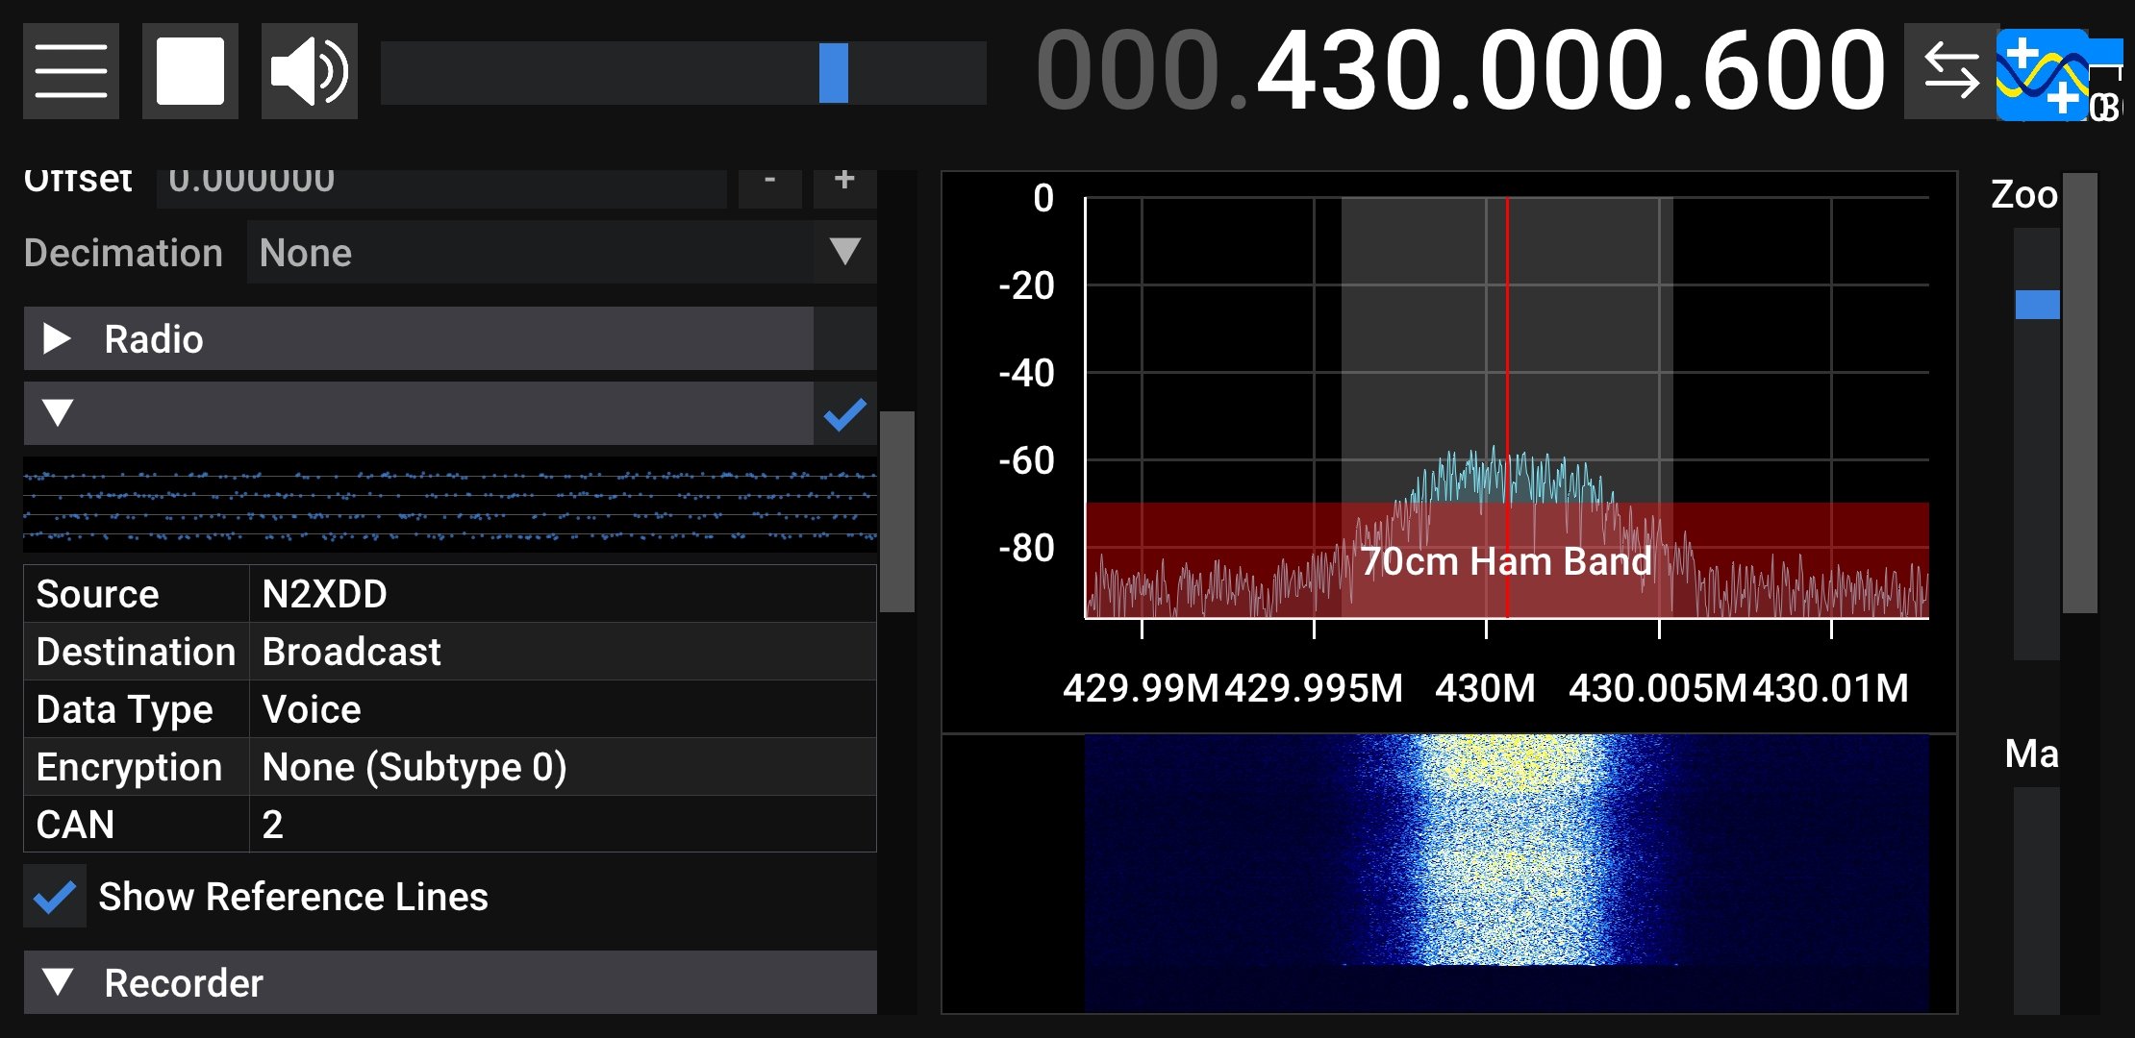2135x1038 pixels.
Task: Click the Offset value input field
Action: tap(442, 181)
